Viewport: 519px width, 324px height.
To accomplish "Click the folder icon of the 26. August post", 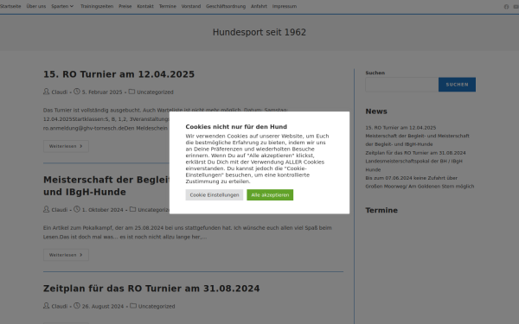I will pyautogui.click(x=133, y=306).
